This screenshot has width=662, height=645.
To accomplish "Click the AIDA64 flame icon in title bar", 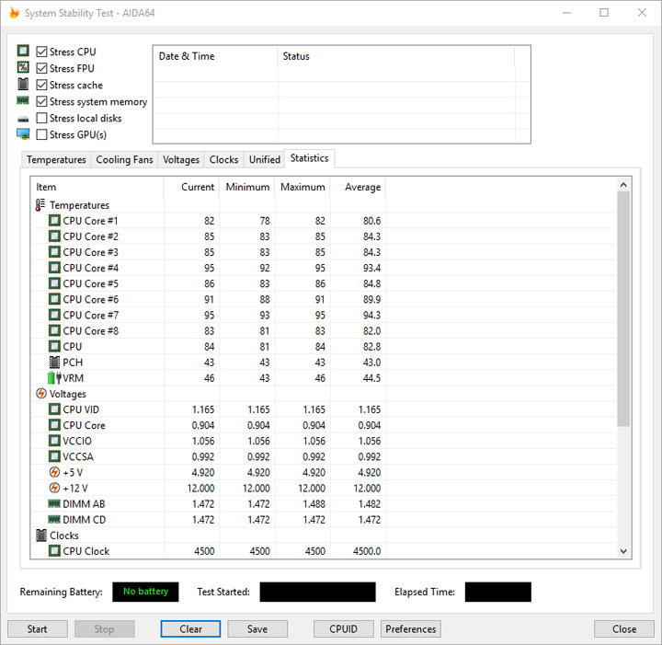I will point(15,13).
